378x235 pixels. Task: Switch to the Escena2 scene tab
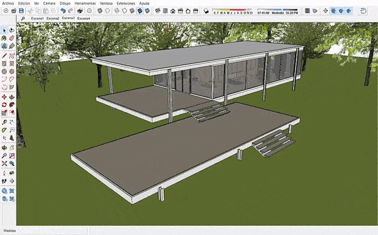point(53,18)
